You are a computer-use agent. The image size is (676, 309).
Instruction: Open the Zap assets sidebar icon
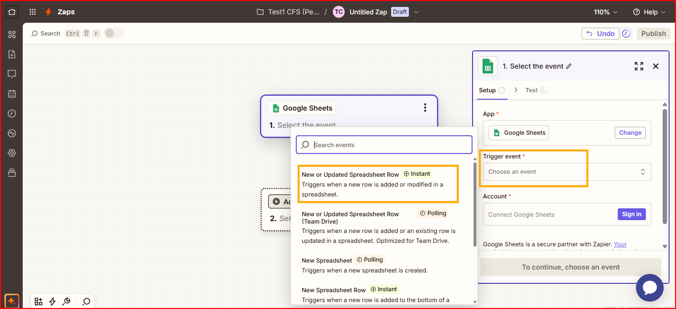(12, 35)
